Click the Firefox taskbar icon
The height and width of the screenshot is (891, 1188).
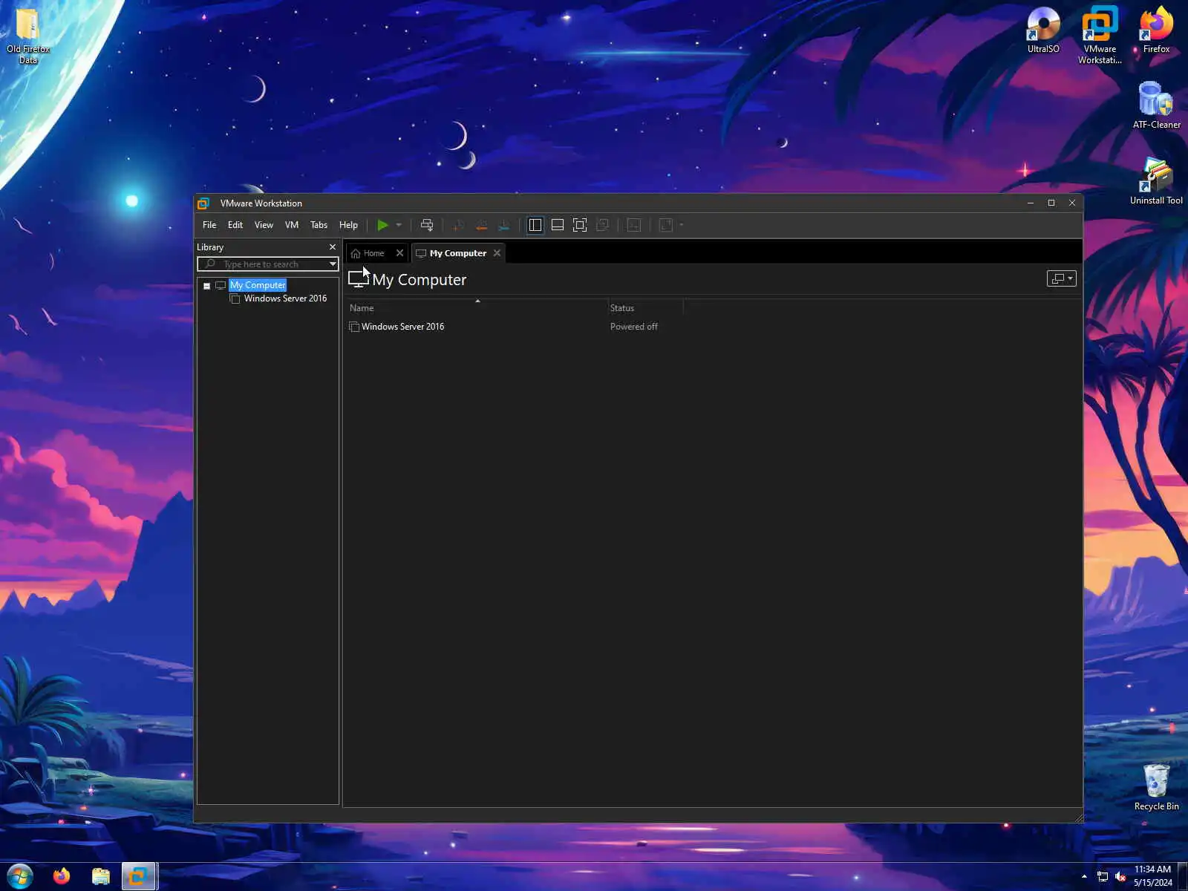[x=62, y=877]
